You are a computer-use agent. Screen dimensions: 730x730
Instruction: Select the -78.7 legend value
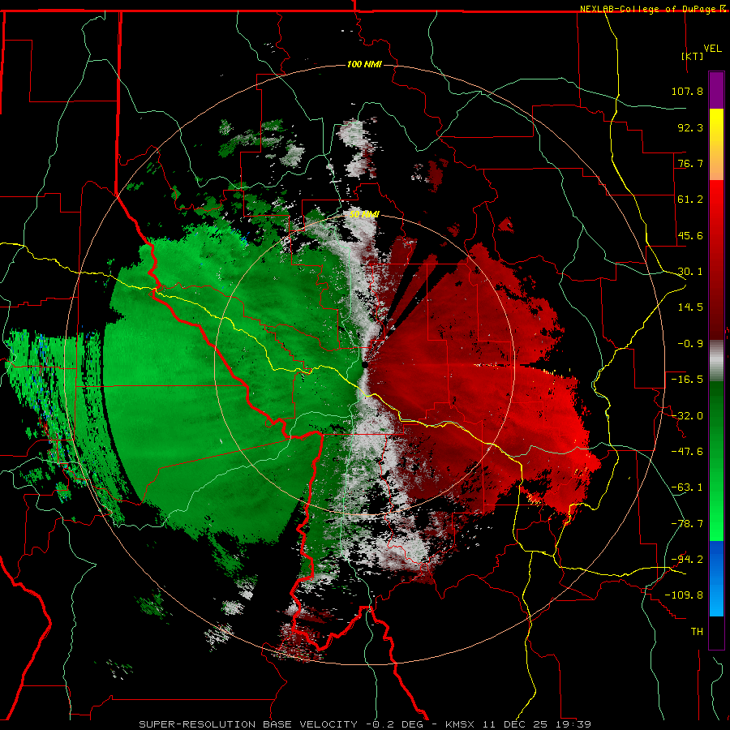click(687, 524)
